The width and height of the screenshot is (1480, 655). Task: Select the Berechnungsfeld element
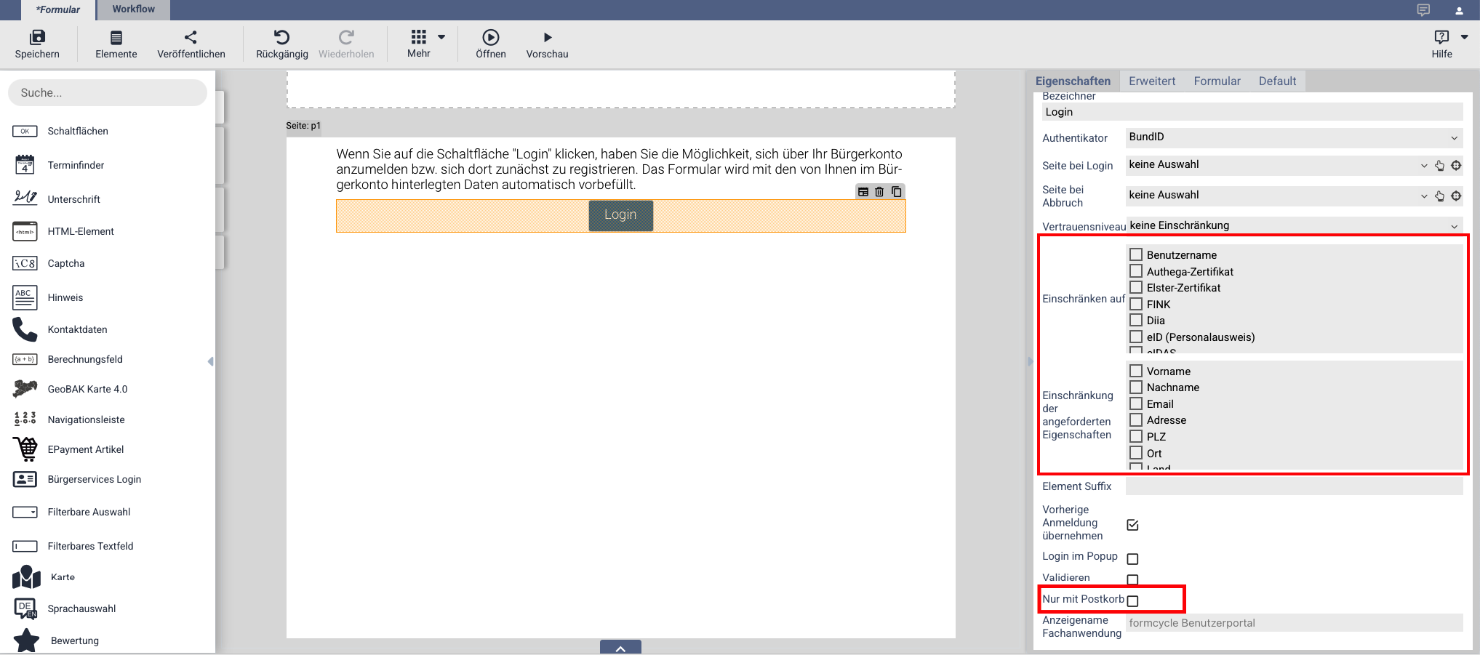coord(85,359)
